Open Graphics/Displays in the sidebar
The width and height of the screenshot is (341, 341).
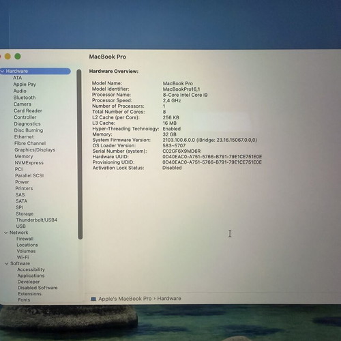35,150
